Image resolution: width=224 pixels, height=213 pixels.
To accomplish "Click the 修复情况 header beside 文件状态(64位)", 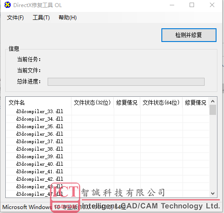I will [x=196, y=103].
